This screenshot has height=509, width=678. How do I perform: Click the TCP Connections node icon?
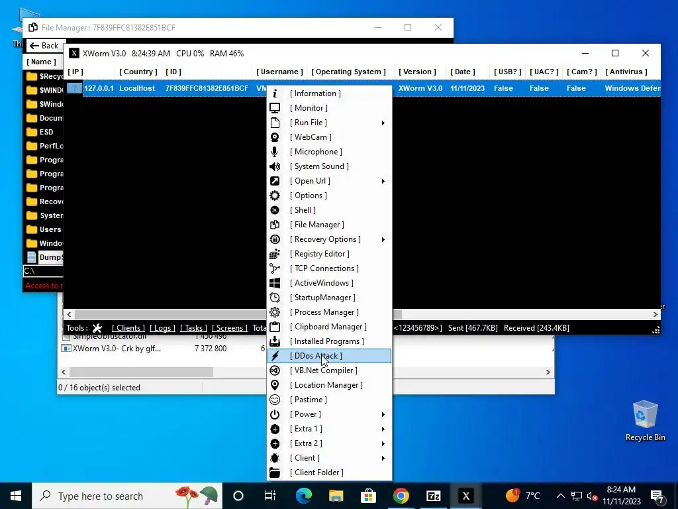(x=275, y=268)
